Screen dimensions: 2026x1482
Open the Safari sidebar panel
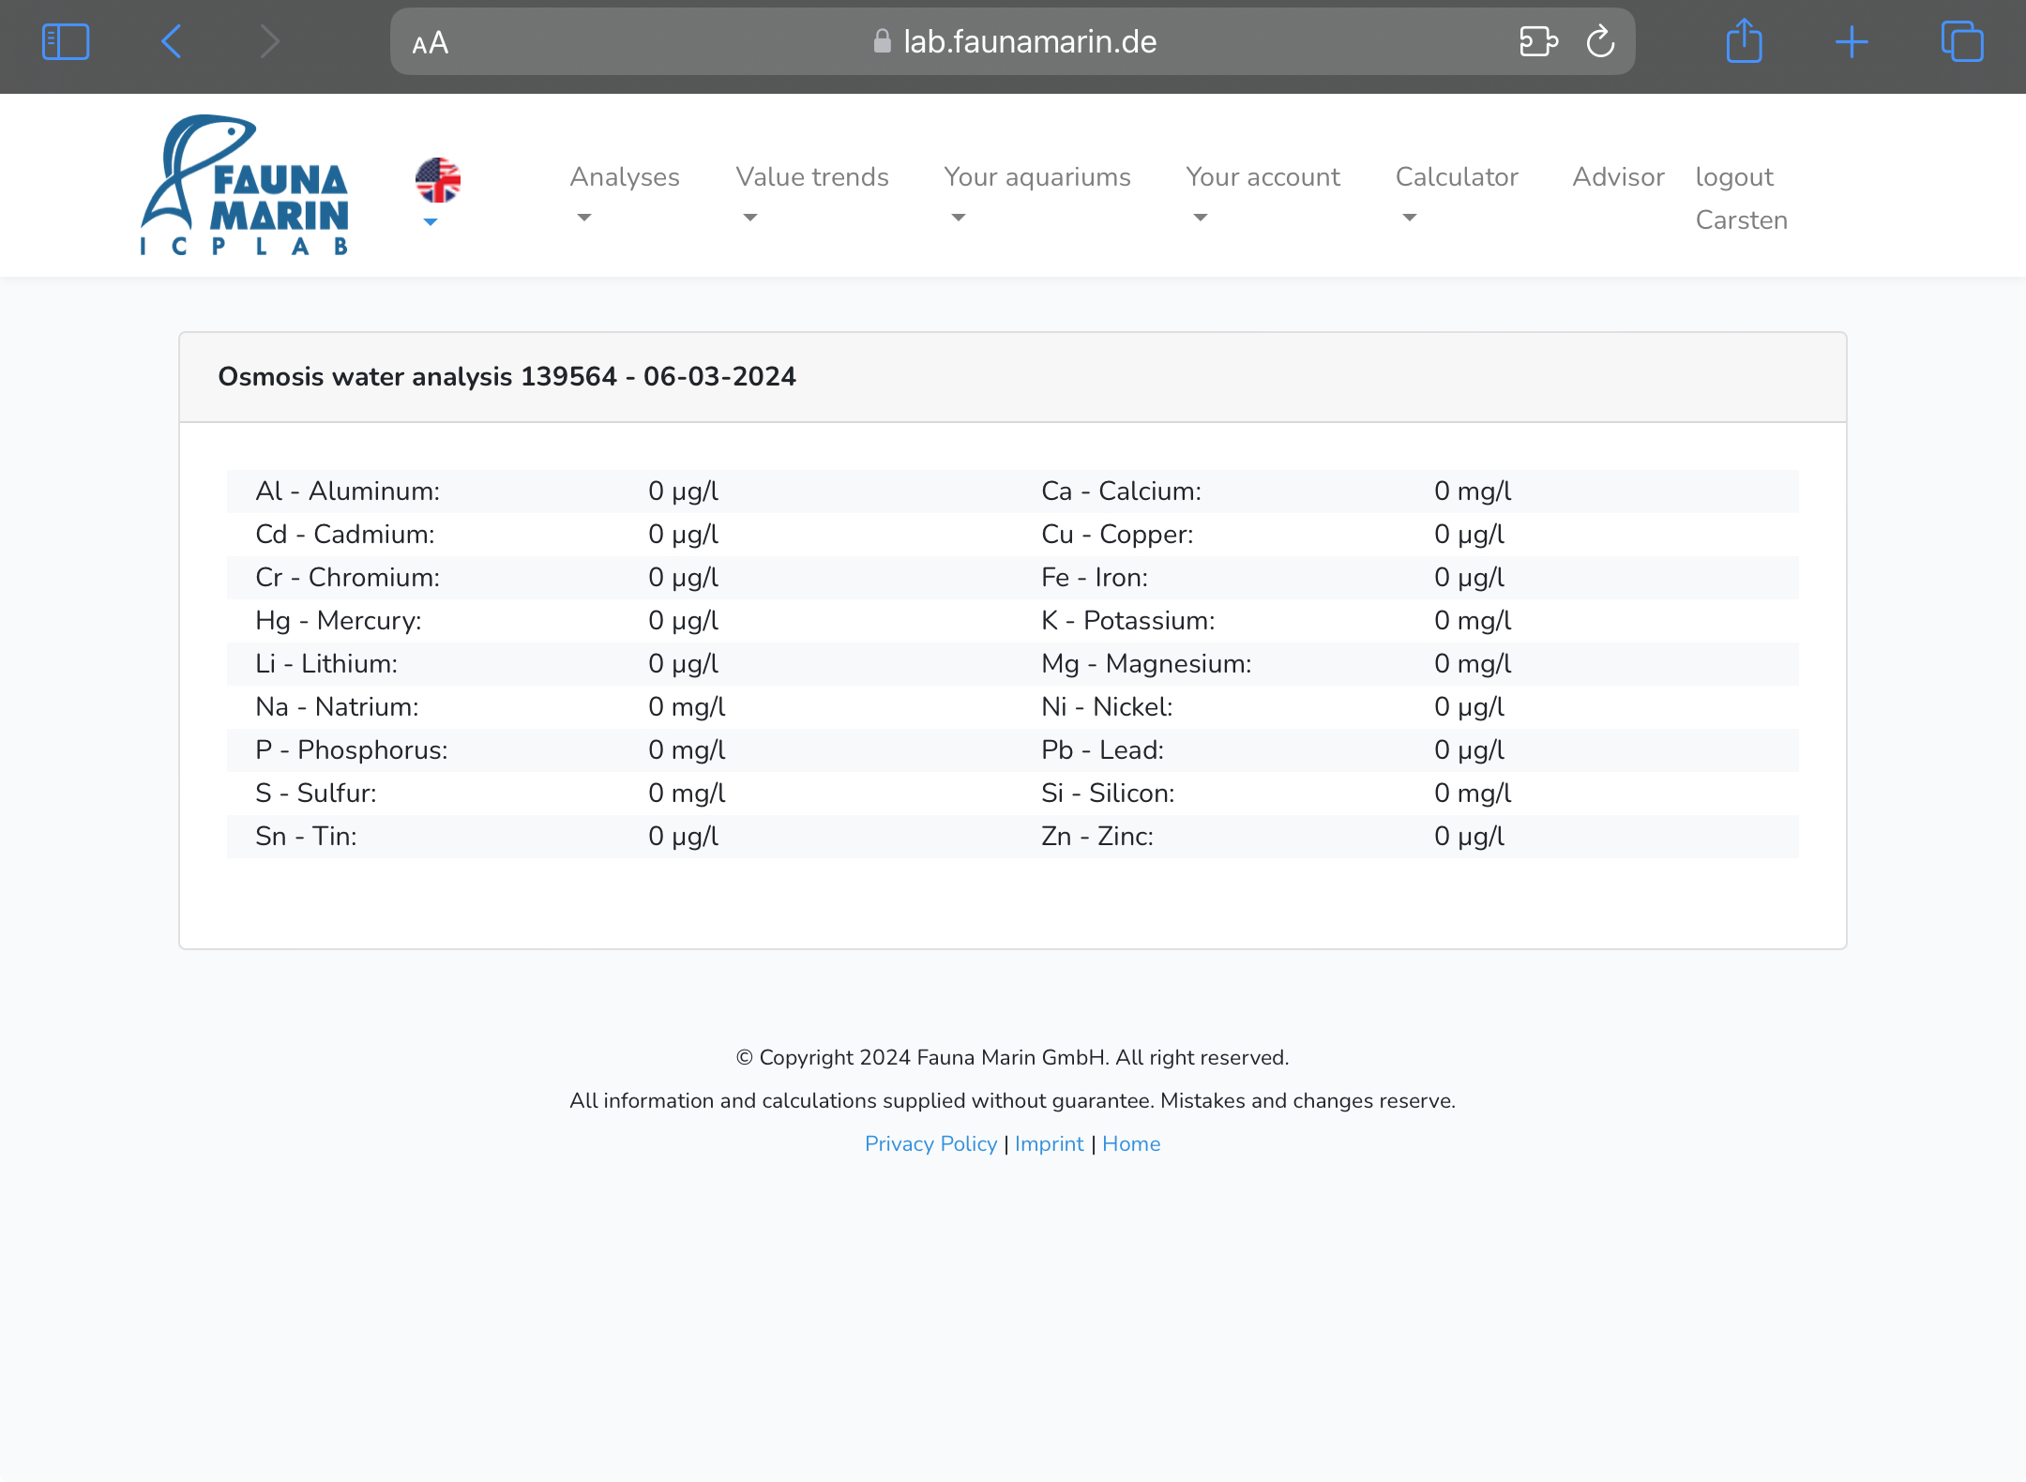point(66,42)
